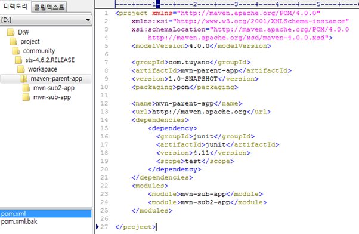Click the opening dependencies tag
Image resolution: width=359 pixels, height=234 pixels.
[160, 120]
